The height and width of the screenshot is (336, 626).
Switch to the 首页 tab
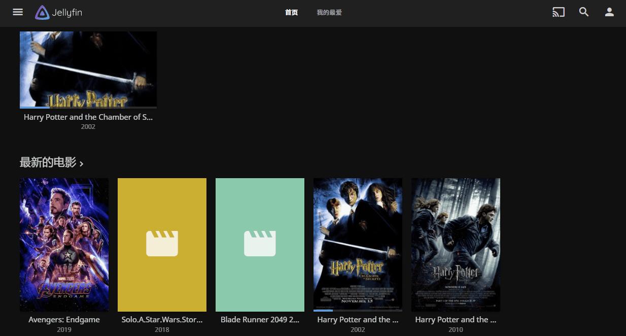pyautogui.click(x=291, y=13)
